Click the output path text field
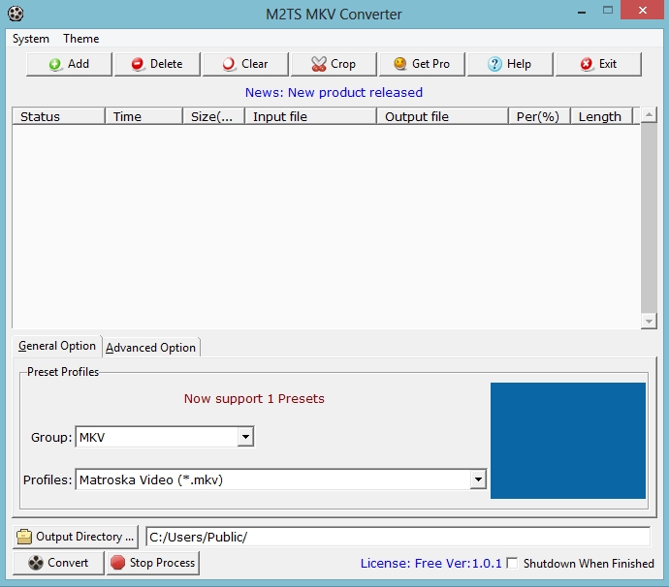 [398, 537]
